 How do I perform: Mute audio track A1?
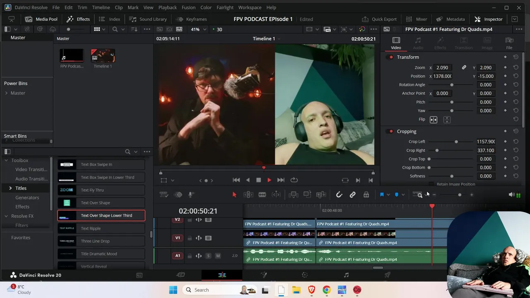tap(218, 256)
